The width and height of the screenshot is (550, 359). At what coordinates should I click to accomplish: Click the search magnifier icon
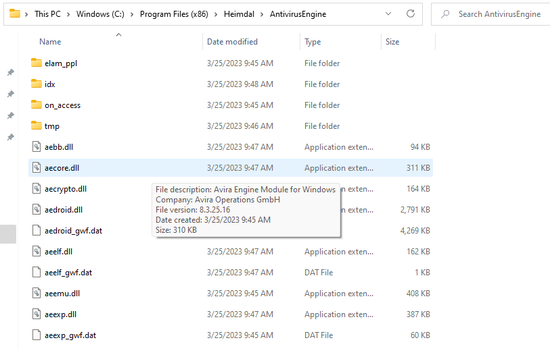[445, 14]
